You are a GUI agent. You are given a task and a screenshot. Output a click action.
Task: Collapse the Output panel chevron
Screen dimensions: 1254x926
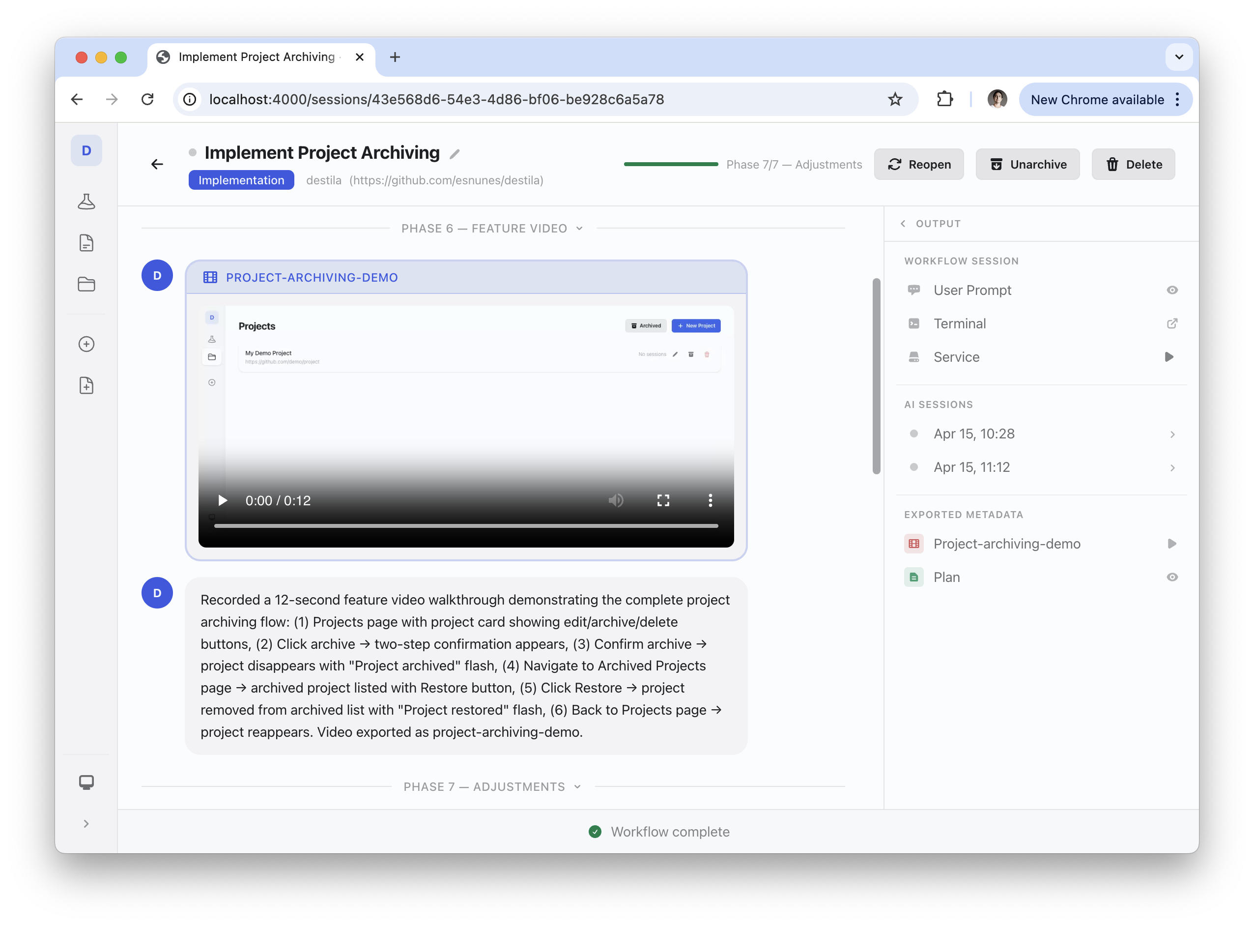tap(903, 224)
